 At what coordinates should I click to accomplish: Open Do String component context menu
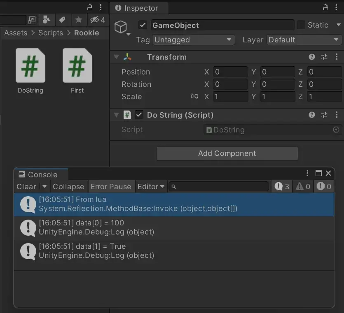point(337,115)
